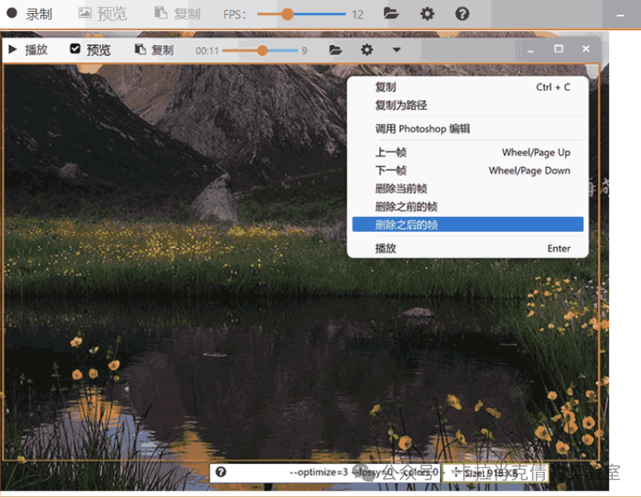Image resolution: width=641 pixels, height=498 pixels.
Task: Click the record (录制) button
Action: tap(30, 14)
